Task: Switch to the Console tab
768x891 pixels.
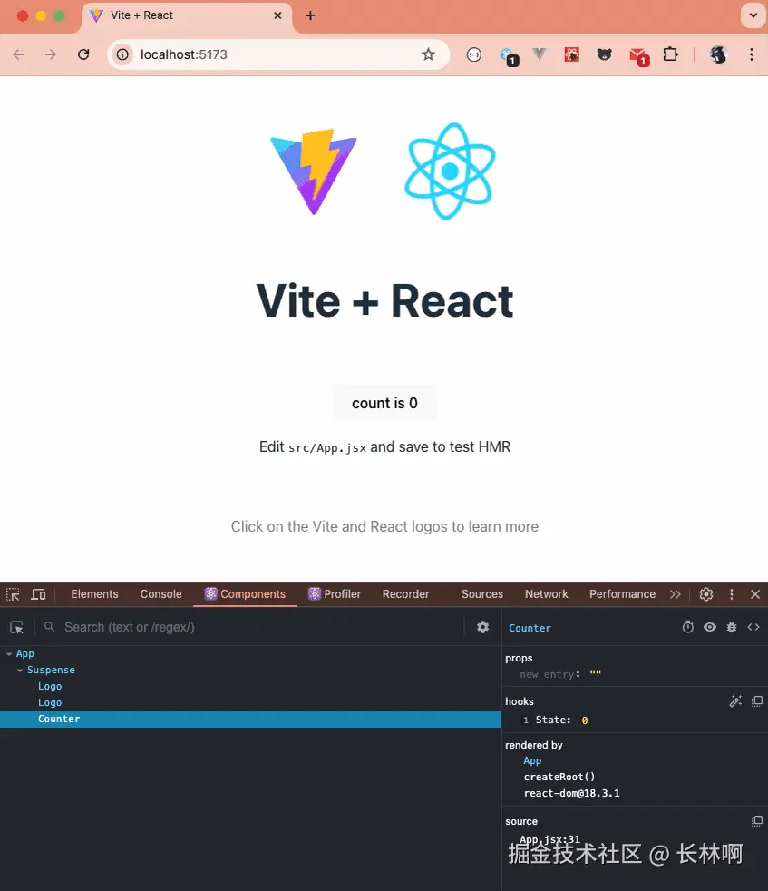Action: [x=160, y=594]
